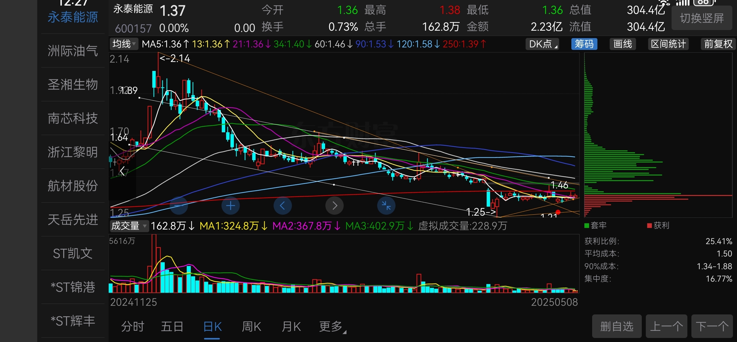Enable 画线 drawing mode
The image size is (737, 342).
(x=623, y=44)
